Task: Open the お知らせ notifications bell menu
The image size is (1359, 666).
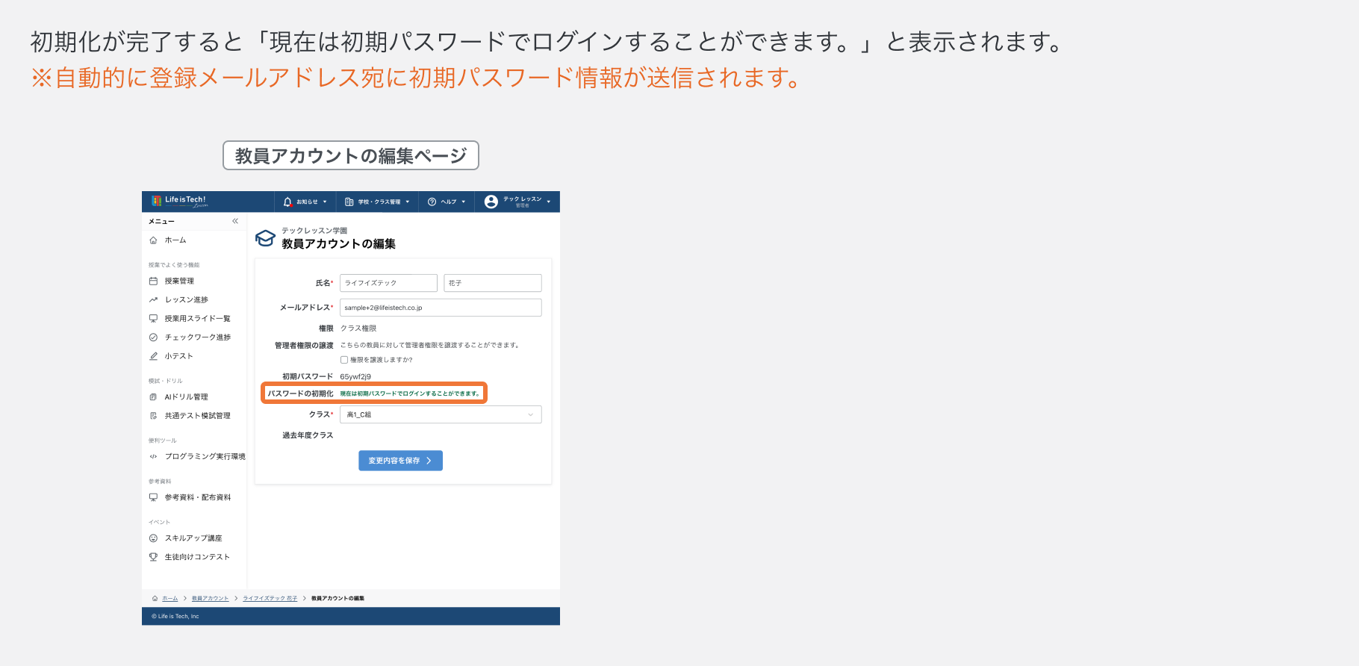Action: [305, 202]
